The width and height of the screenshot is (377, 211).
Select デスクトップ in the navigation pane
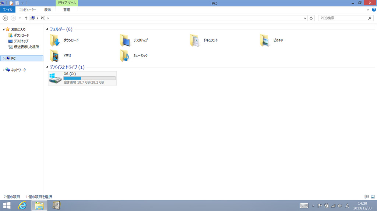21,41
